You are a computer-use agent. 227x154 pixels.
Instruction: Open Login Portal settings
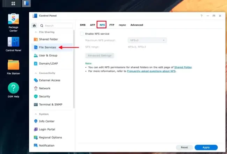(x=52, y=130)
